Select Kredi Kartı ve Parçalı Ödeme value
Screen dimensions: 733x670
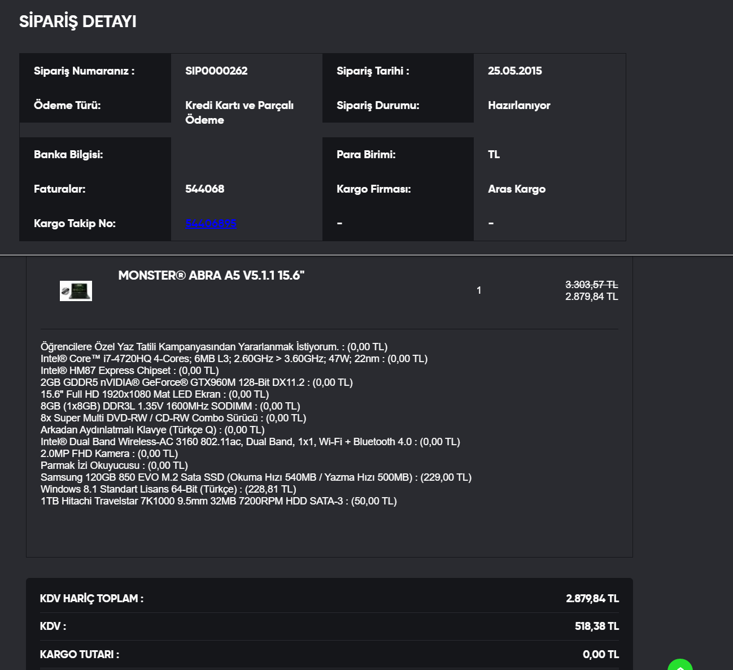239,112
